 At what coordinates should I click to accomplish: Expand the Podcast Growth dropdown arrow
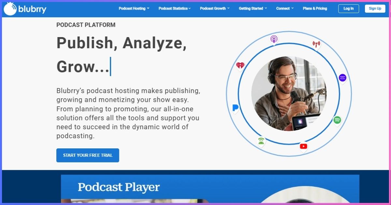(x=228, y=8)
